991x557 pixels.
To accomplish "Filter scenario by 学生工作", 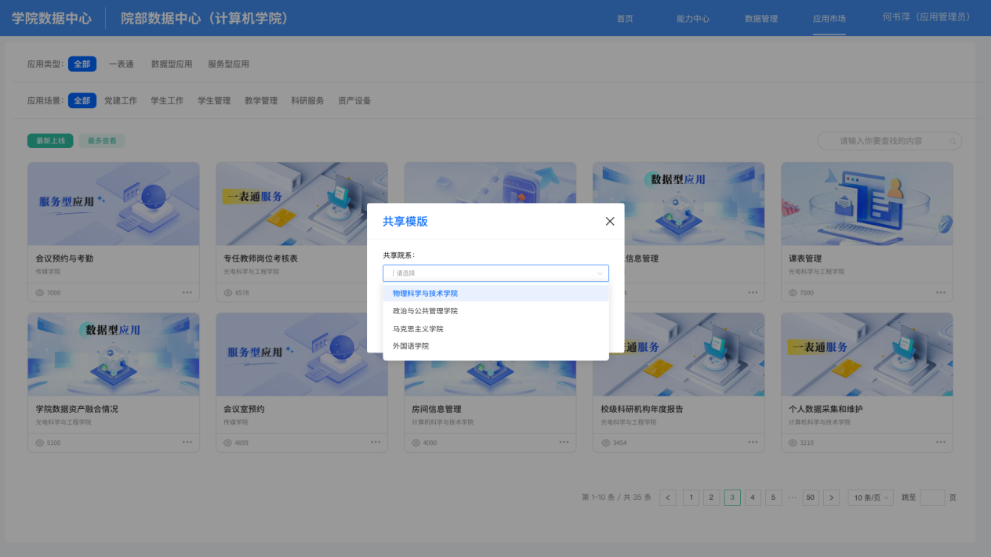I will (x=167, y=100).
